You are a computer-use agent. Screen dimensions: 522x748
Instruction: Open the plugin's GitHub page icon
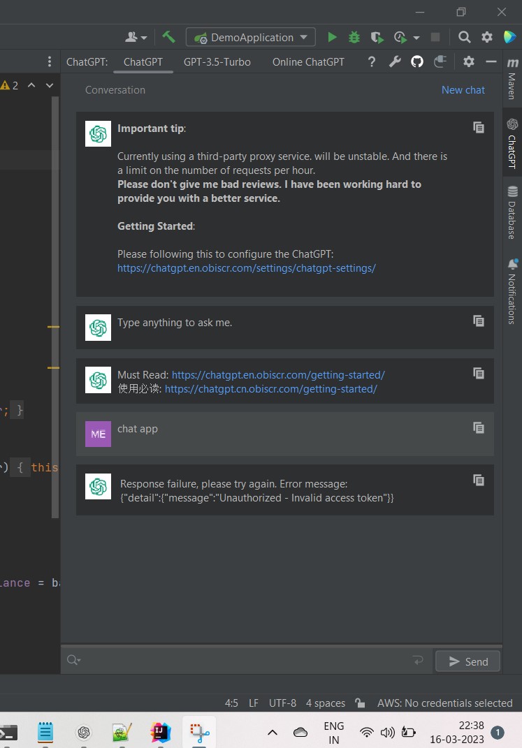(417, 61)
